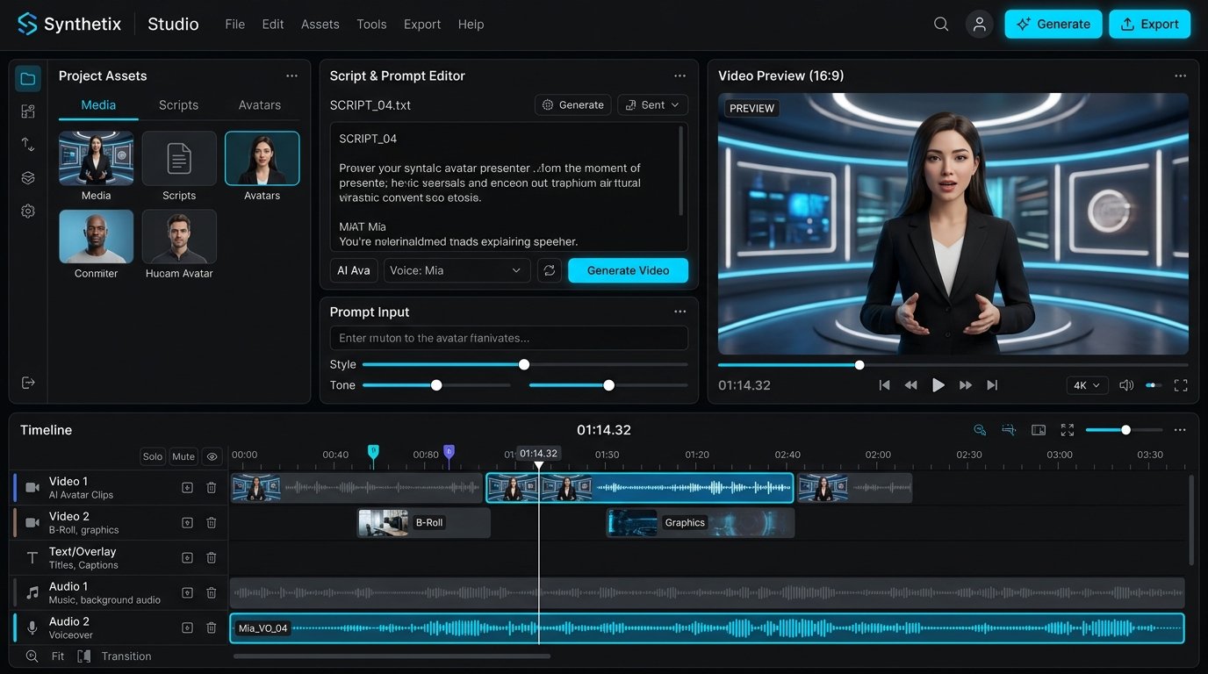Toggle the AI Ava option
This screenshot has height=674, width=1208.
click(x=354, y=270)
